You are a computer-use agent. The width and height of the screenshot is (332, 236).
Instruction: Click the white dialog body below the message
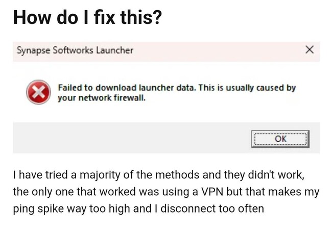(166, 113)
